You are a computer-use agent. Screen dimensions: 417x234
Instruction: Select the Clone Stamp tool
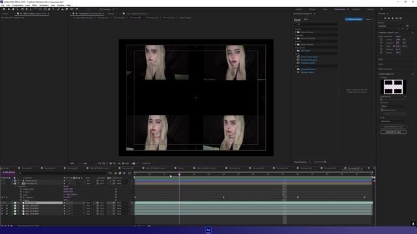point(63,9)
